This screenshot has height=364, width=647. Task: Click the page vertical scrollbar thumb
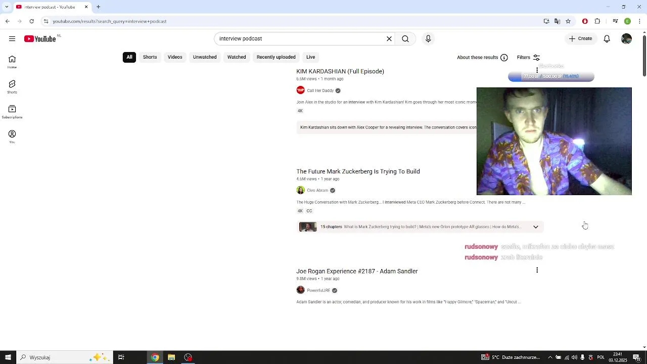(x=644, y=56)
